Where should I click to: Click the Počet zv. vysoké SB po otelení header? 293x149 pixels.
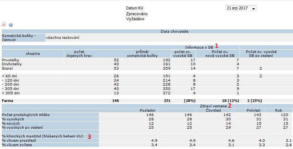[261, 54]
